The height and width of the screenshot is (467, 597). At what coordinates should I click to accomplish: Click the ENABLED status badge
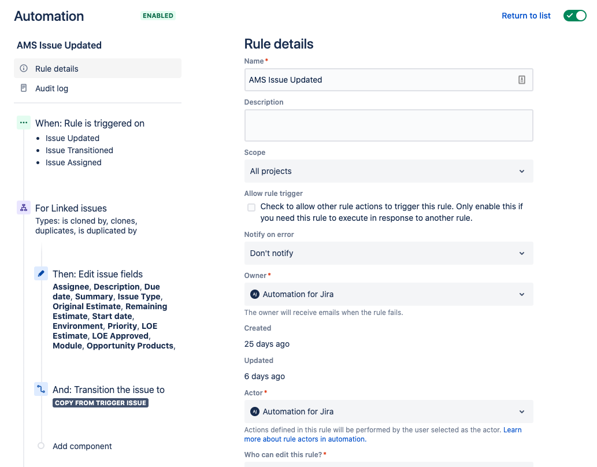[x=158, y=16]
